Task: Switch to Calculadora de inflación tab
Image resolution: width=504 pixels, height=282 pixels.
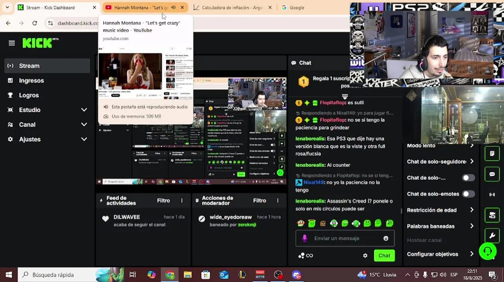Action: click(x=232, y=7)
